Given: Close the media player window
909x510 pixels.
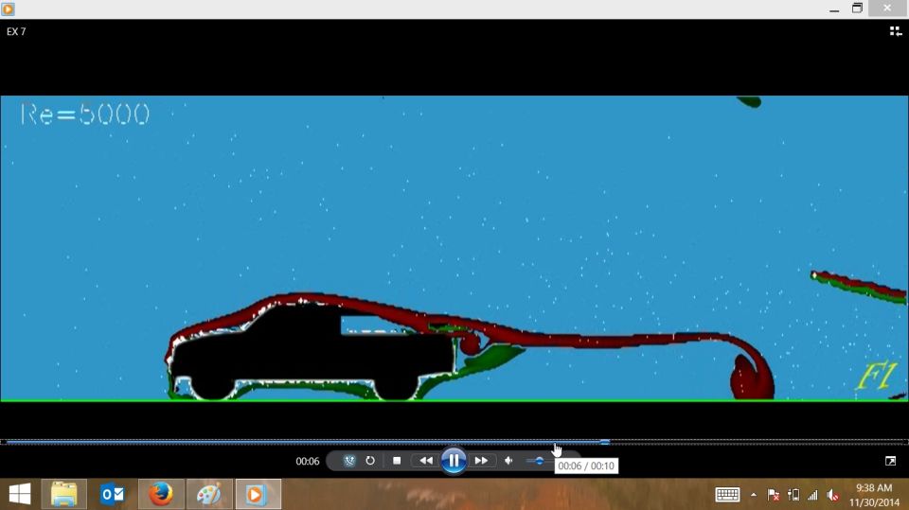Looking at the screenshot, I should pyautogui.click(x=887, y=9).
